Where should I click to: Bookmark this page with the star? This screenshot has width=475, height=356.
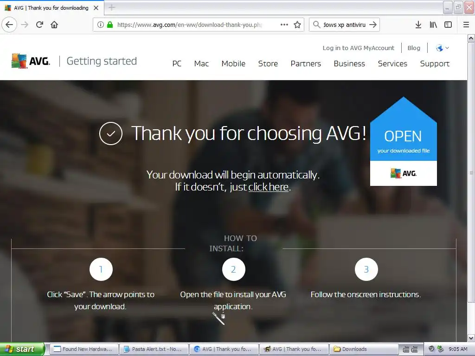coord(297,25)
